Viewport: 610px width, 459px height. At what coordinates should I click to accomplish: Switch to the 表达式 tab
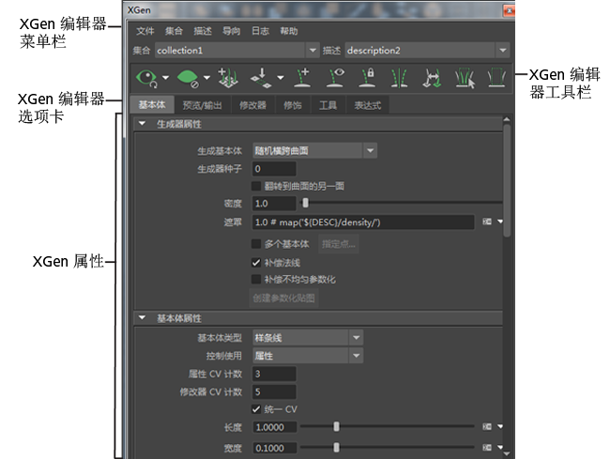click(x=368, y=105)
